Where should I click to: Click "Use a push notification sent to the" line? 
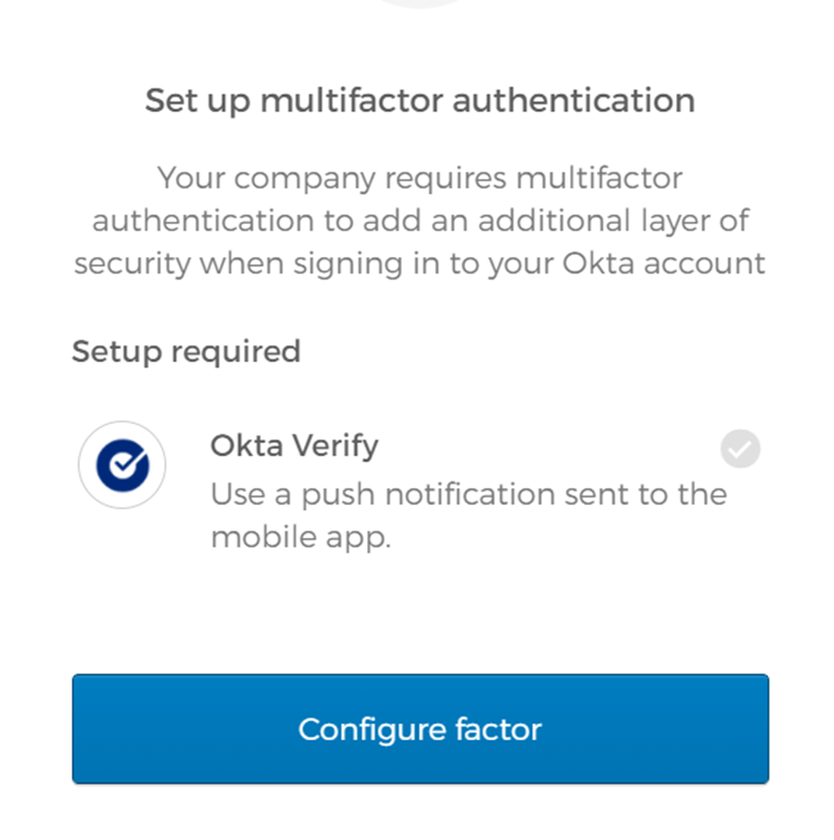click(468, 494)
